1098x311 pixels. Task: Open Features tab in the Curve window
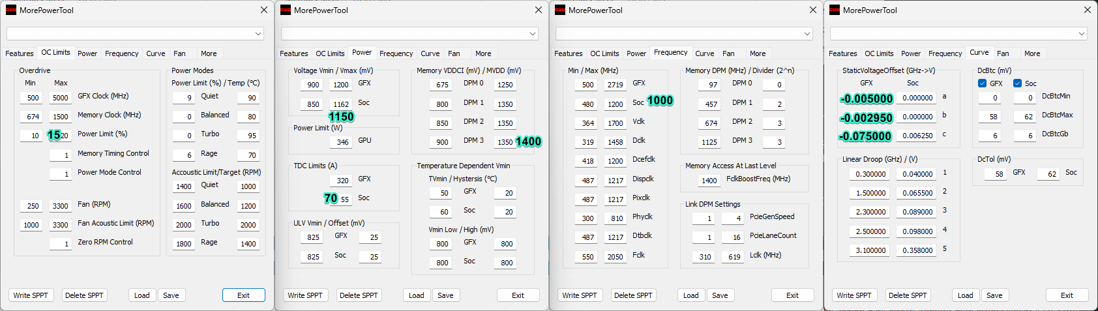843,53
